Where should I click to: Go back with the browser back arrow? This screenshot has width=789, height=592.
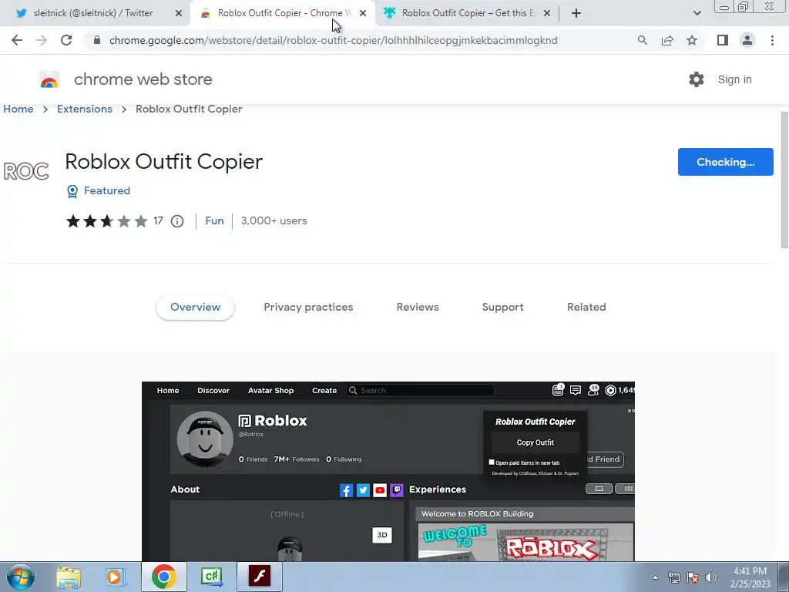(x=17, y=40)
